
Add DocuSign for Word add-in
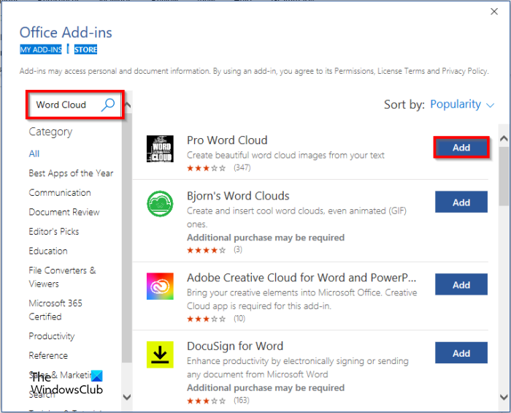[461, 353]
